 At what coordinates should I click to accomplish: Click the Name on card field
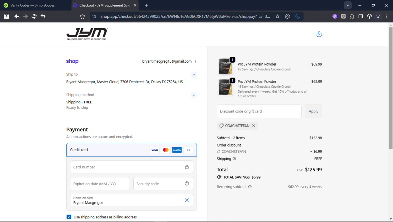tap(132, 200)
